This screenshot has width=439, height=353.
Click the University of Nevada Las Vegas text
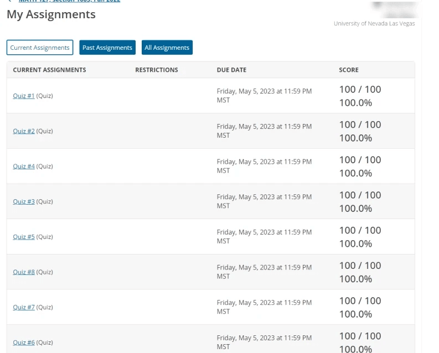[374, 24]
